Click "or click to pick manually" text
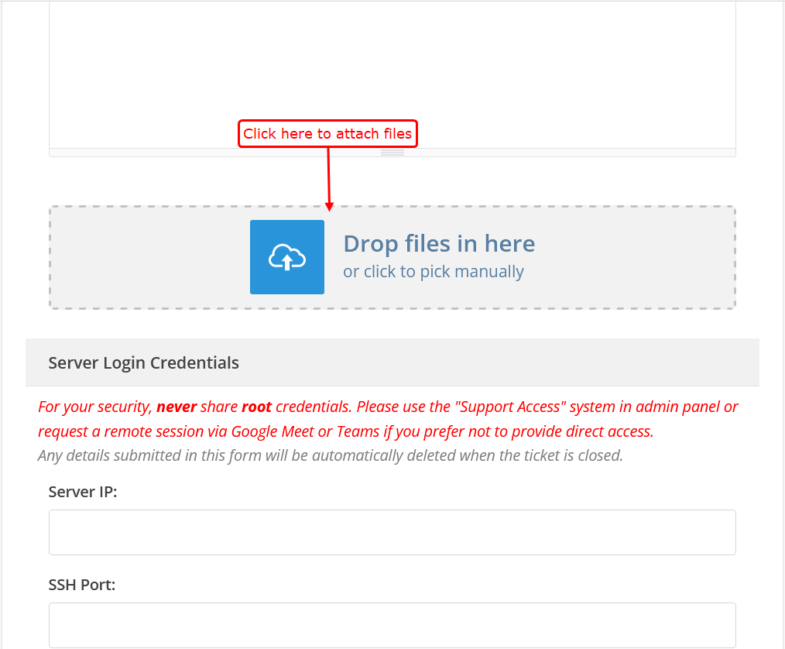This screenshot has width=785, height=649. [x=434, y=272]
